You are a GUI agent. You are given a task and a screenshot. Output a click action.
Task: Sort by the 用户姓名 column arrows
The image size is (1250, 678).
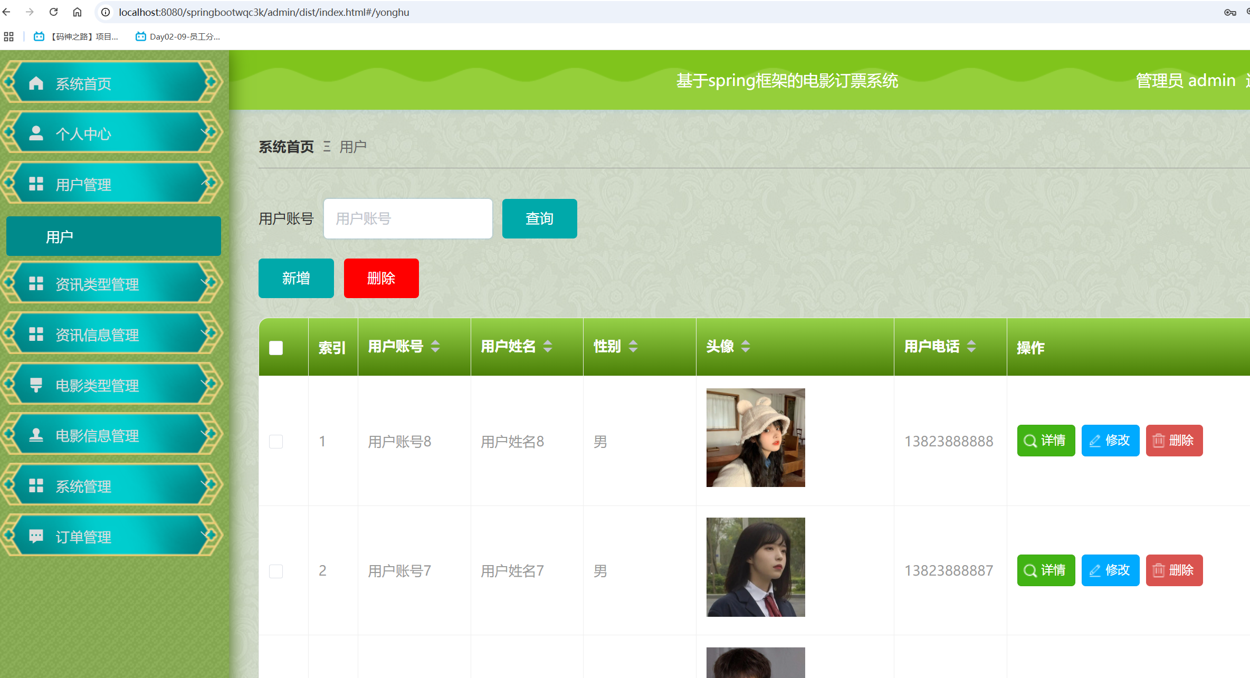coord(548,347)
